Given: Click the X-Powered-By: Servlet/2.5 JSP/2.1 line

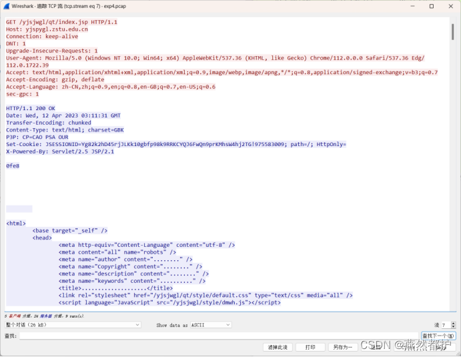Looking at the screenshot, I should pyautogui.click(x=60, y=151).
